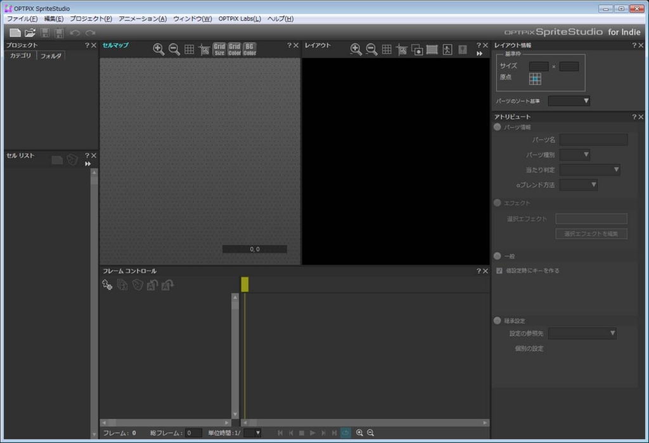Toggle the loop playback button

tap(345, 433)
